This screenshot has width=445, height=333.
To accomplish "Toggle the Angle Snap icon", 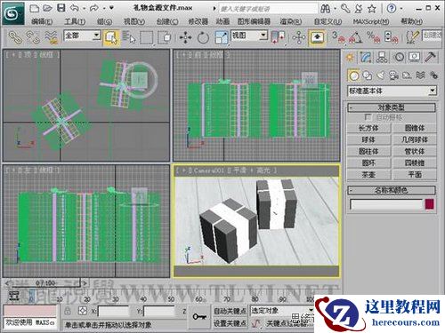I will point(356,37).
